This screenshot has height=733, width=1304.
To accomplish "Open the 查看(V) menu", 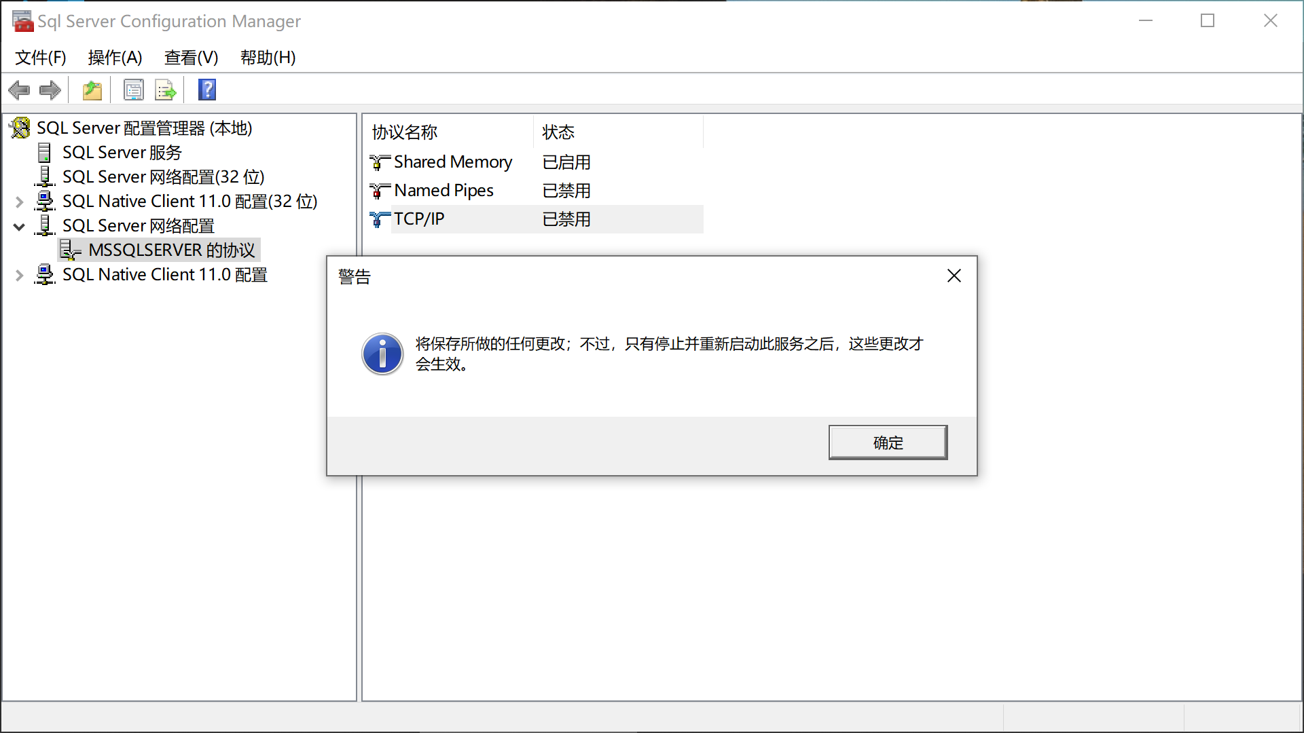I will 191,58.
